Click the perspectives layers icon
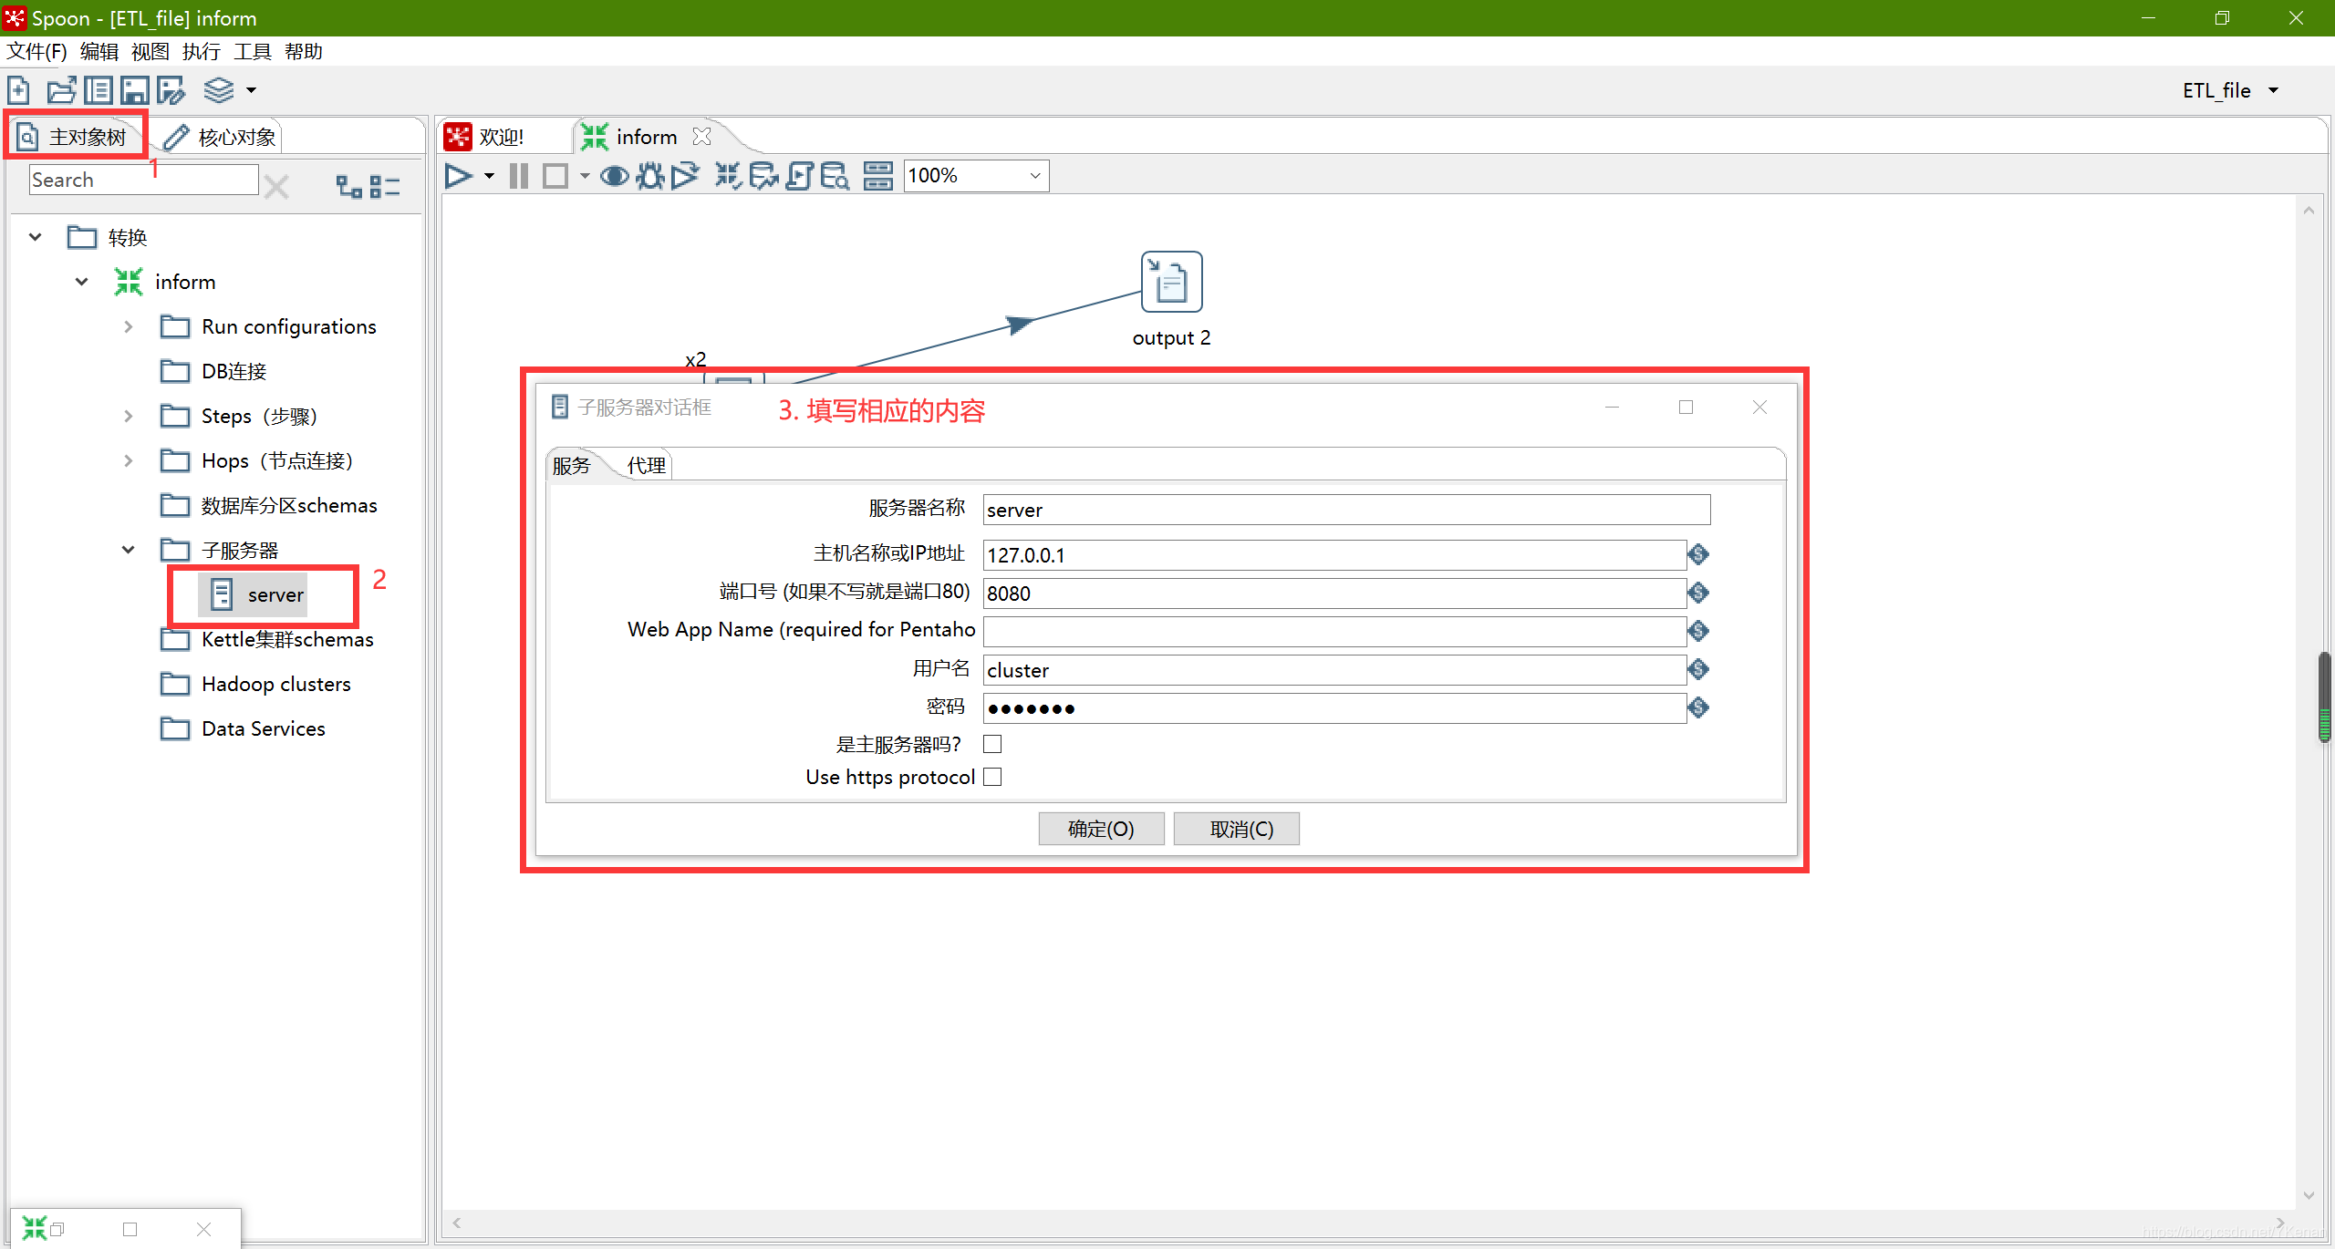Viewport: 2335px width, 1249px height. [219, 90]
